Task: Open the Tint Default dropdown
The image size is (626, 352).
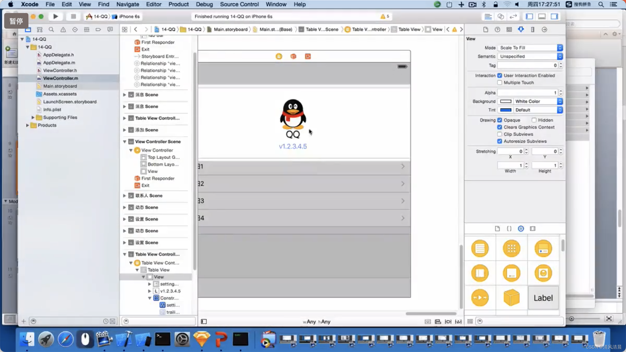Action: 538,110
